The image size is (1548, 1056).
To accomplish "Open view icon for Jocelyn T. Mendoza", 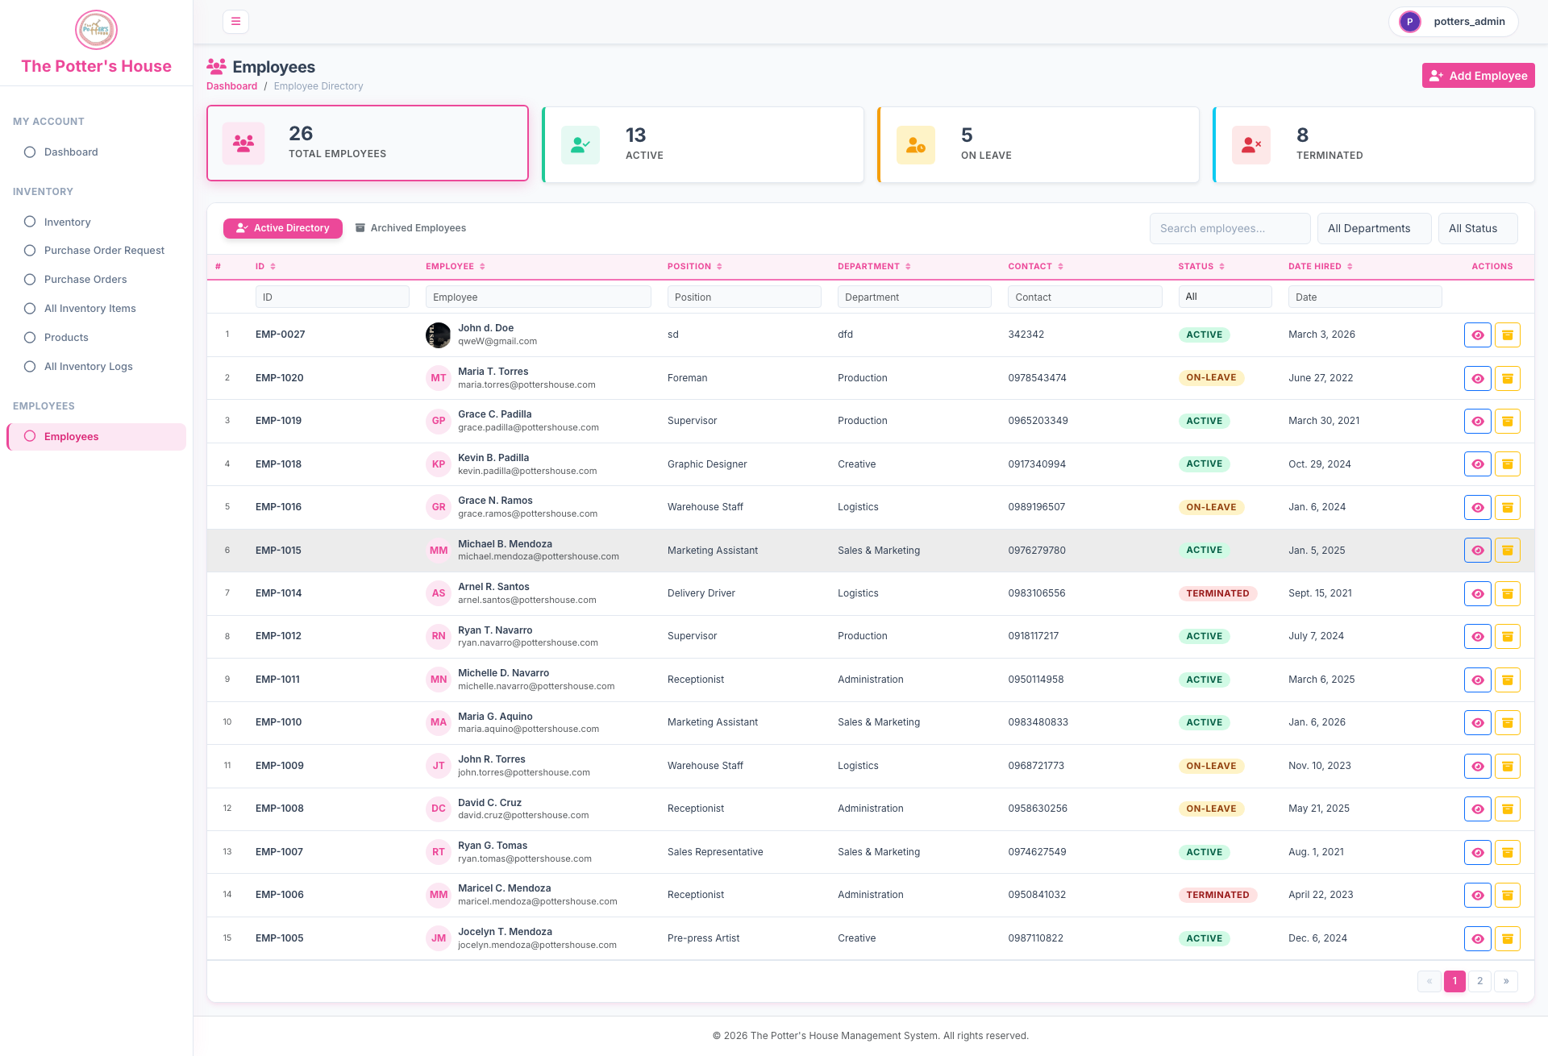I will [x=1477, y=938].
